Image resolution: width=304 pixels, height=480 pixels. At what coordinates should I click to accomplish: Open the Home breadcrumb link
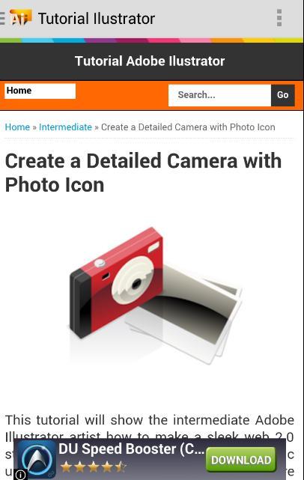(17, 127)
